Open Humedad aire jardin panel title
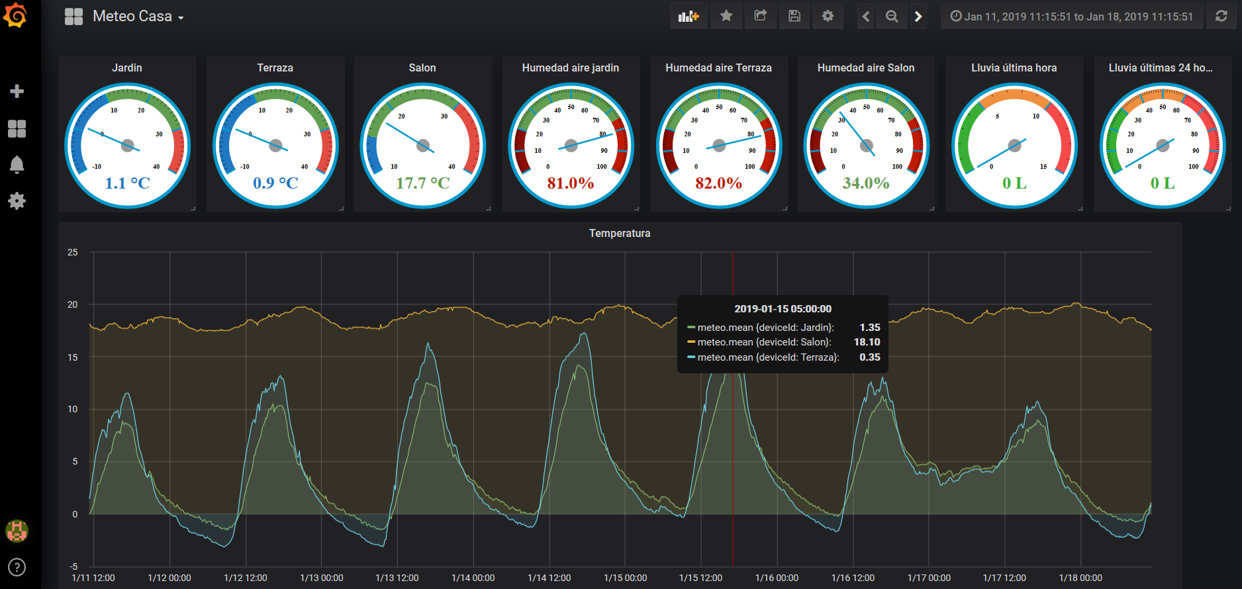The image size is (1242, 589). [571, 68]
